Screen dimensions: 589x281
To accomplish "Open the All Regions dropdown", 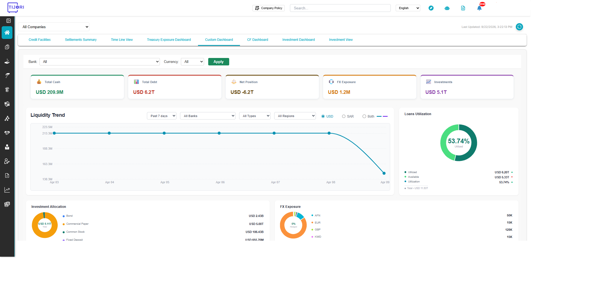I will click(x=295, y=116).
